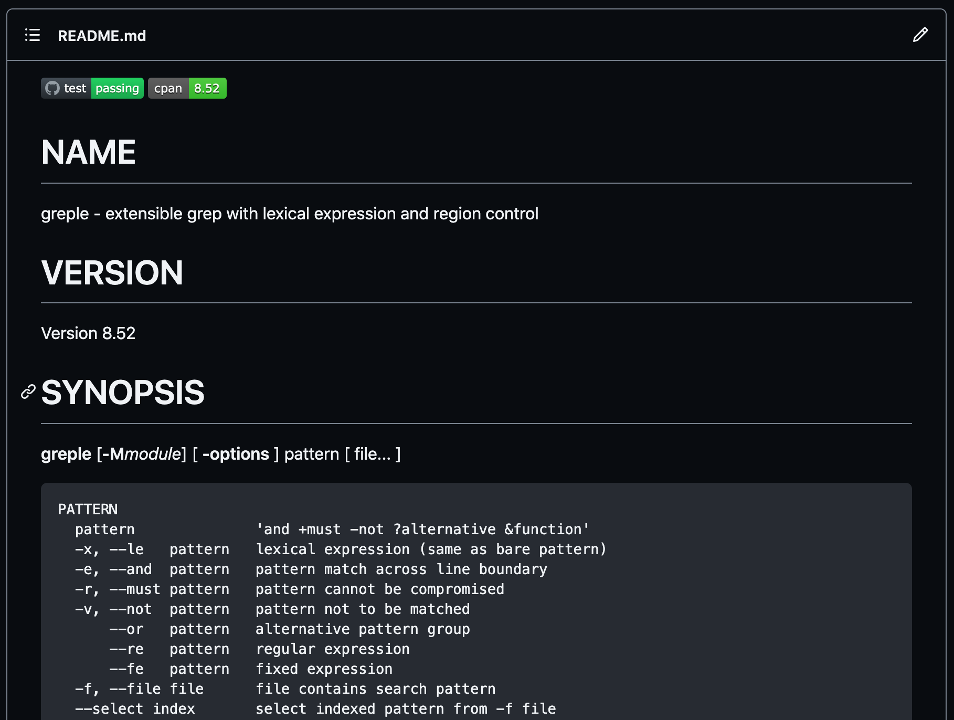
Task: Click the pencil icon to edit README
Action: tap(920, 35)
